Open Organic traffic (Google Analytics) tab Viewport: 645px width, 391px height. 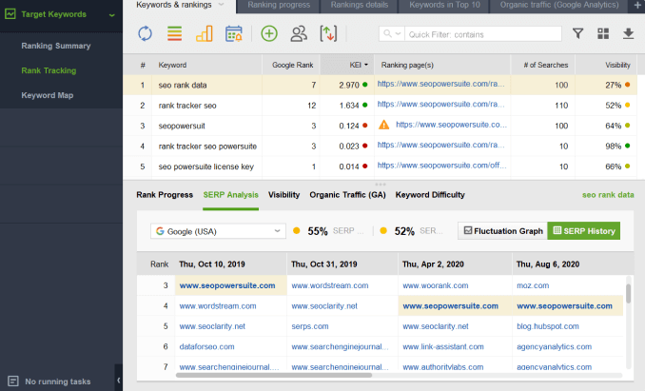tap(559, 5)
